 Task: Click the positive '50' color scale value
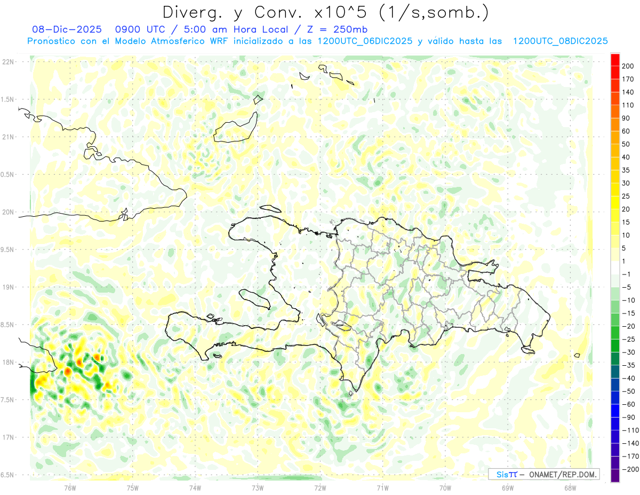click(627, 144)
